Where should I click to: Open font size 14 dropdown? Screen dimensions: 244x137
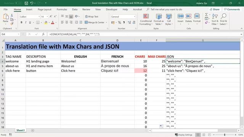tap(47, 17)
